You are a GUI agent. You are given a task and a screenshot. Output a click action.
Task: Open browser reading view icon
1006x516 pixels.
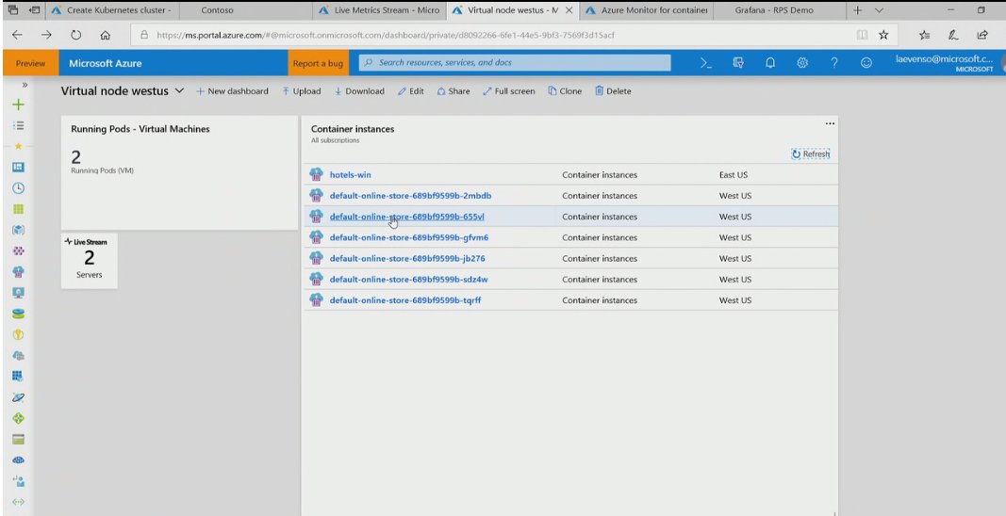click(x=863, y=35)
